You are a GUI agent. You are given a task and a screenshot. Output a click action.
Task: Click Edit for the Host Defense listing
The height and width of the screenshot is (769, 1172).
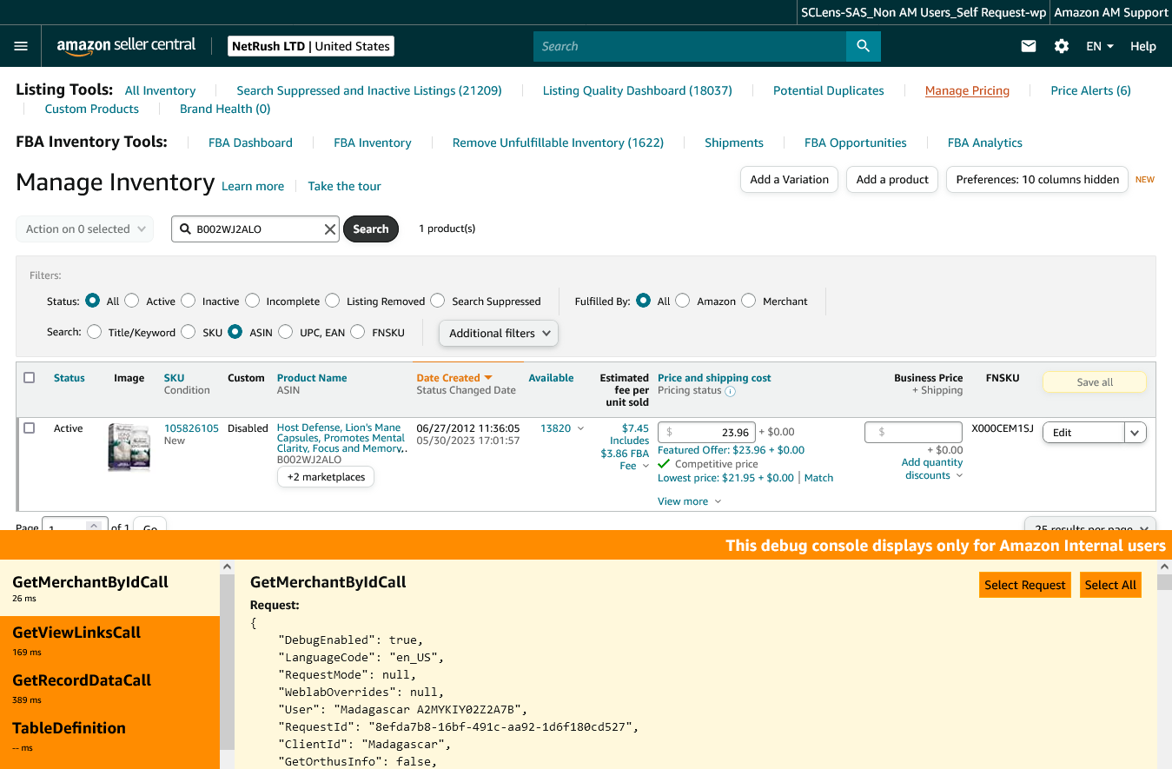(1083, 433)
